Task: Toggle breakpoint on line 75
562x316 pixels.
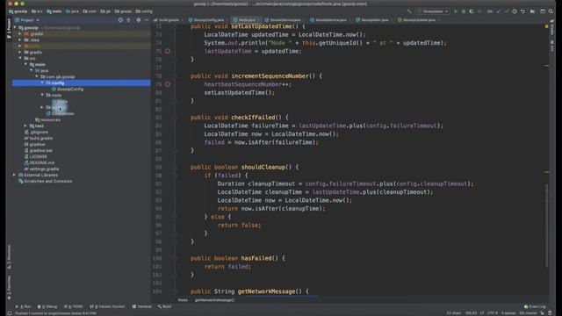Action: pos(168,51)
